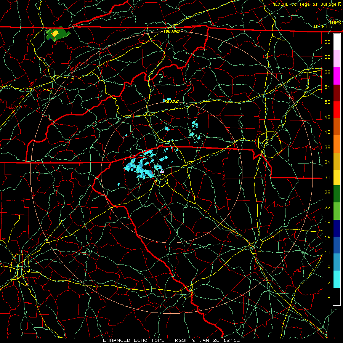Select the dark red (maroon) legend swatch
343x343 pixels.
[x=337, y=93]
